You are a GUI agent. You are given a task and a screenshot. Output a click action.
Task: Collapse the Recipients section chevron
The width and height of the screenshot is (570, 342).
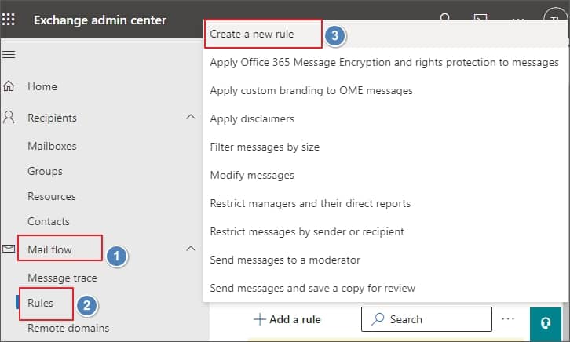pyautogui.click(x=191, y=117)
